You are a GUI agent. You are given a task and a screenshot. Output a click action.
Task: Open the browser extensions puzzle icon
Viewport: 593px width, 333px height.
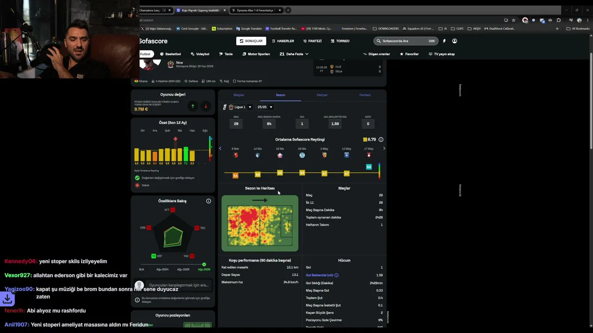click(559, 20)
